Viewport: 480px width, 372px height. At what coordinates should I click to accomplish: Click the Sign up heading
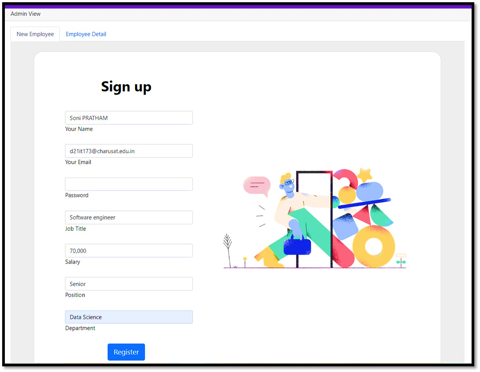pos(126,87)
